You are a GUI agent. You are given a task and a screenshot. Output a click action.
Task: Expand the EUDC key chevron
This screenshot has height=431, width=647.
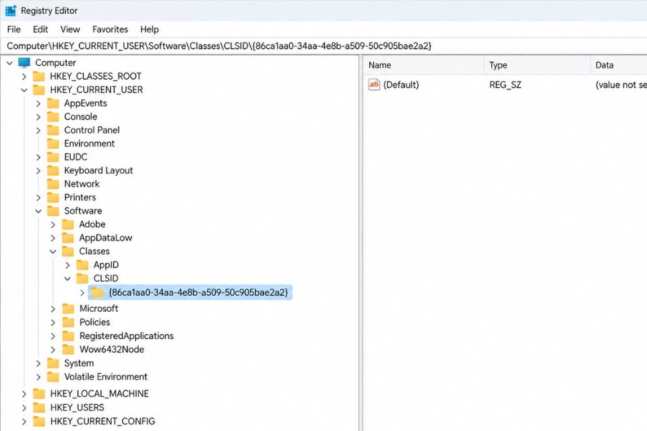tap(38, 157)
